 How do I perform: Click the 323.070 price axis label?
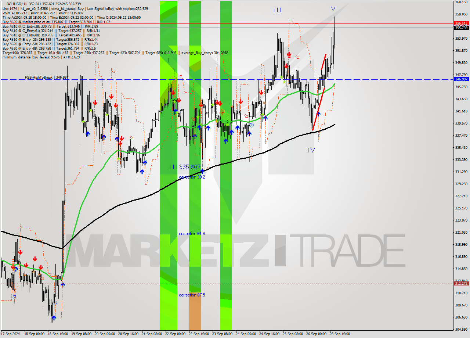click(461, 220)
